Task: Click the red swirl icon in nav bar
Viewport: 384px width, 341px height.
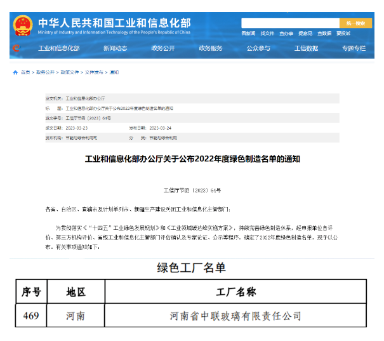Action: point(16,48)
